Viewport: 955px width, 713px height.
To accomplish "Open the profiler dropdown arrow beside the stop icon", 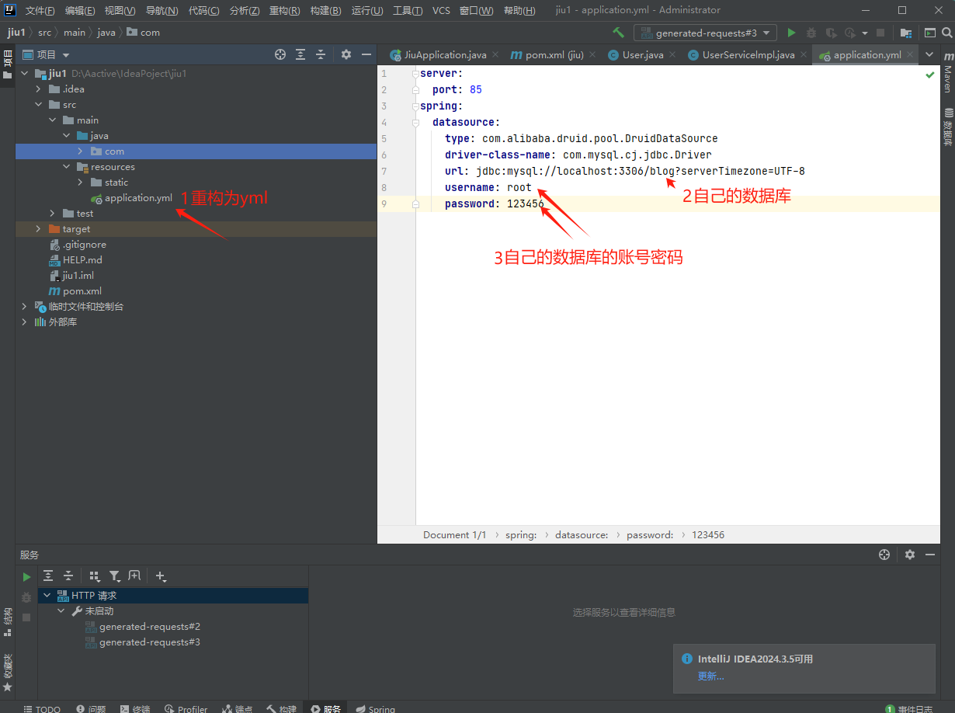I will pos(864,33).
